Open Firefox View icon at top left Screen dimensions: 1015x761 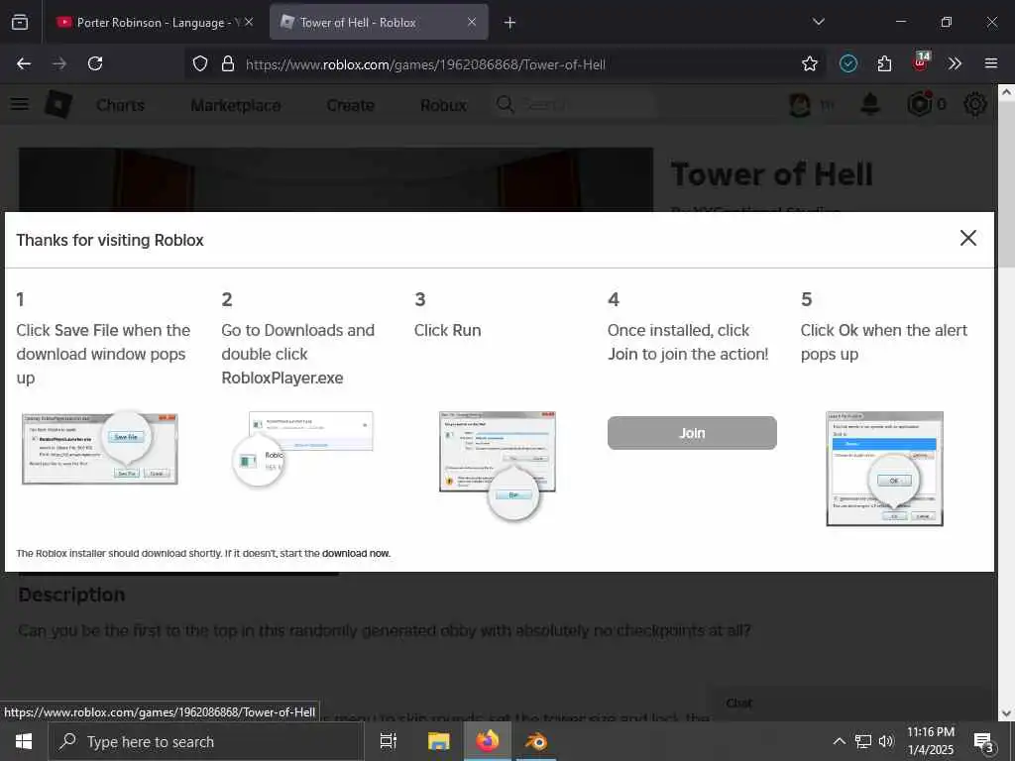click(20, 22)
